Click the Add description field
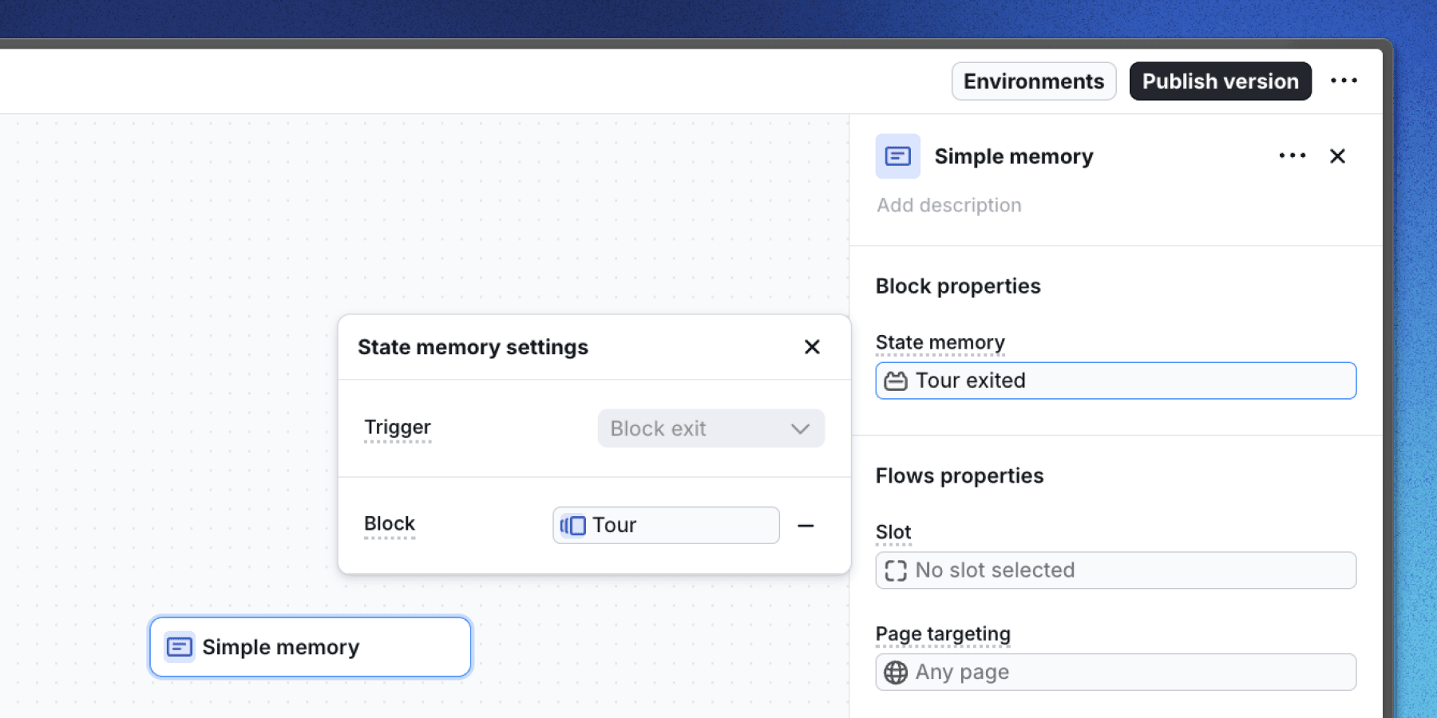Viewport: 1437px width, 718px height. coord(949,205)
